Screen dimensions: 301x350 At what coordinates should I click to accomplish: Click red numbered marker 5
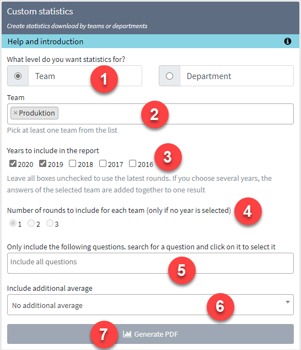(182, 270)
